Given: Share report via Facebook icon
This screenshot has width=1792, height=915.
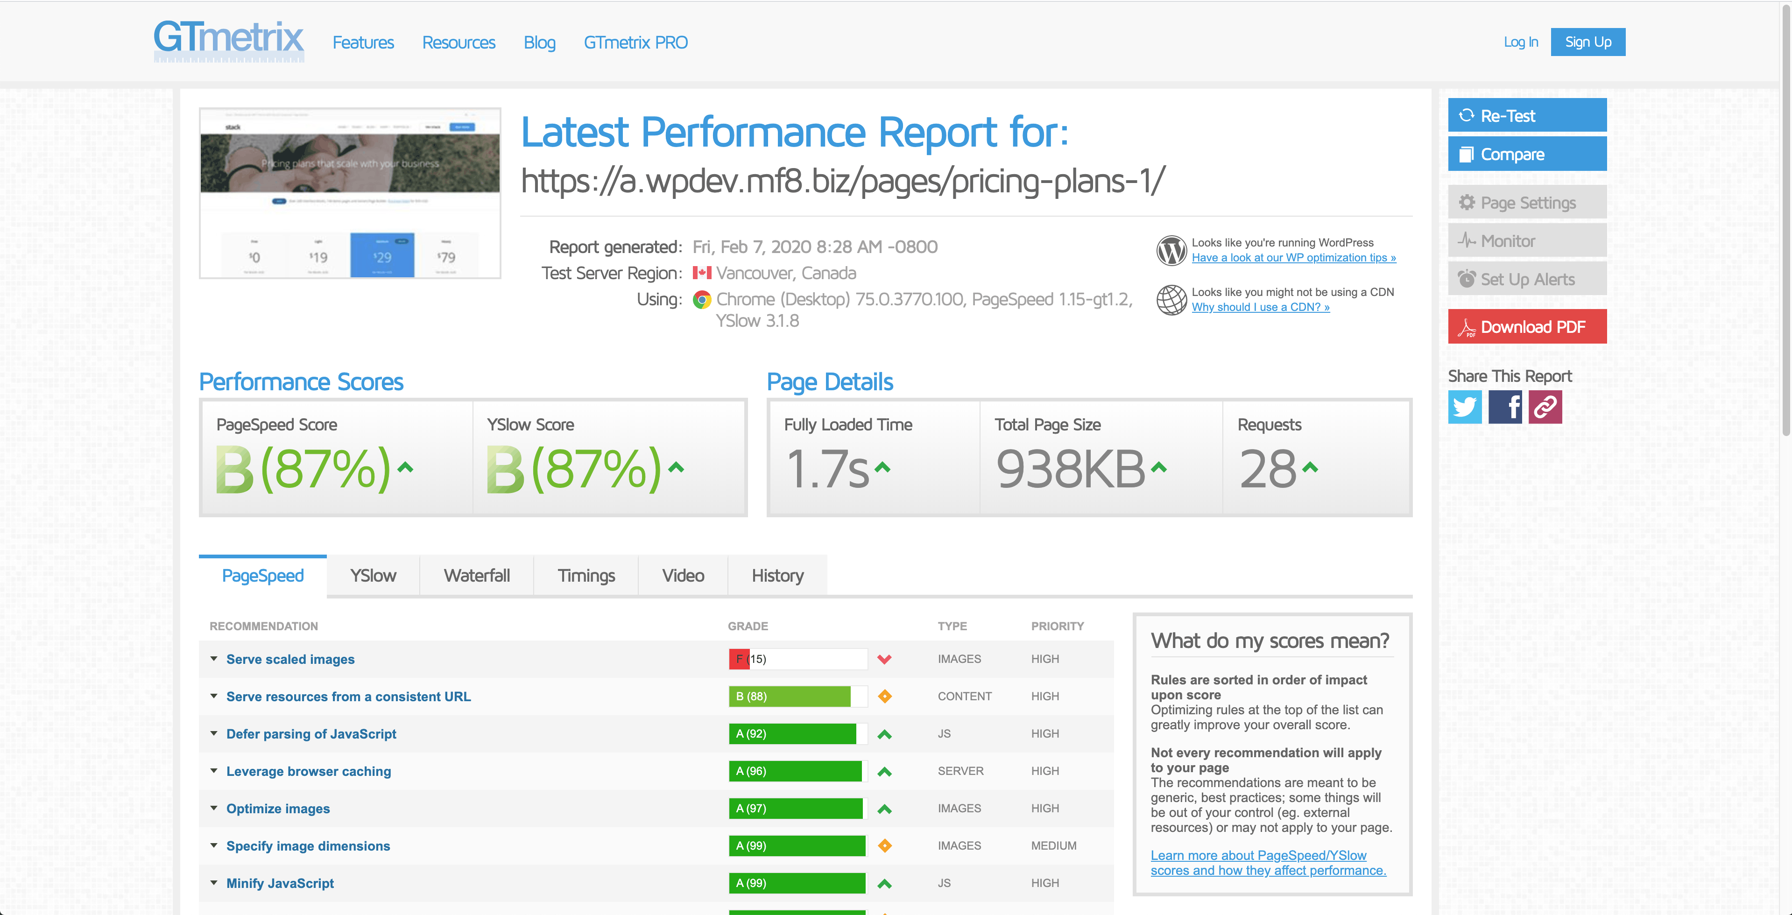Looking at the screenshot, I should (1505, 407).
